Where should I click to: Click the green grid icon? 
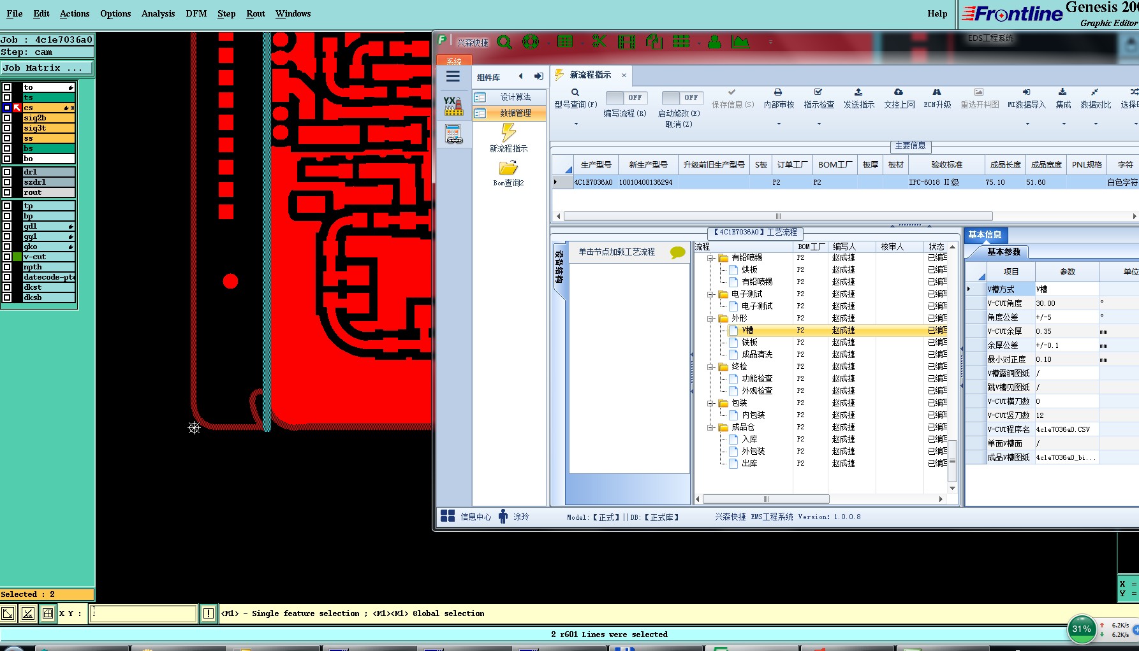point(681,42)
